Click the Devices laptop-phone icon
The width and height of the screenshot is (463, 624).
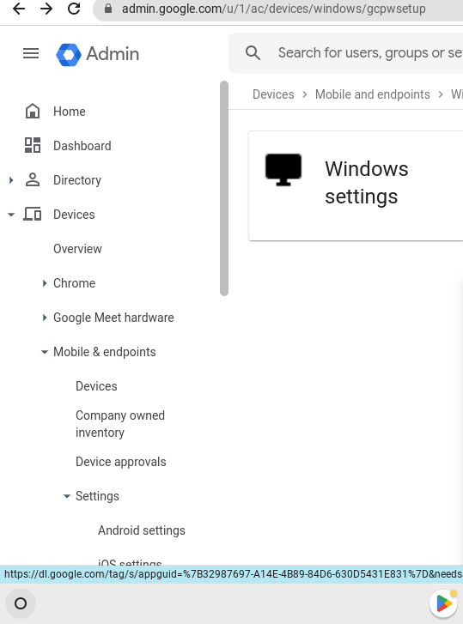(33, 214)
